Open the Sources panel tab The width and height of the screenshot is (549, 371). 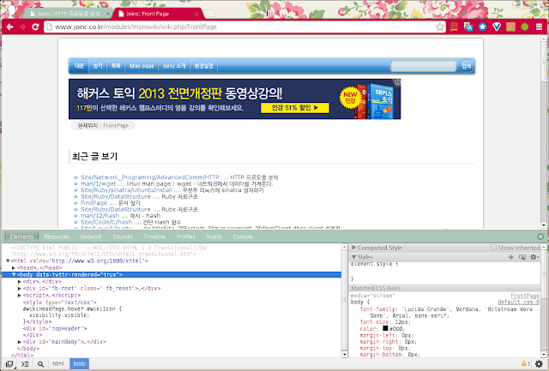click(x=123, y=236)
